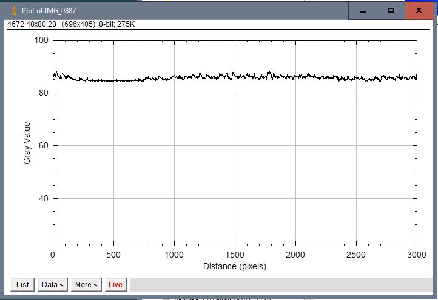Click the x-axis tick label '1000'
438x300 pixels.
click(174, 255)
